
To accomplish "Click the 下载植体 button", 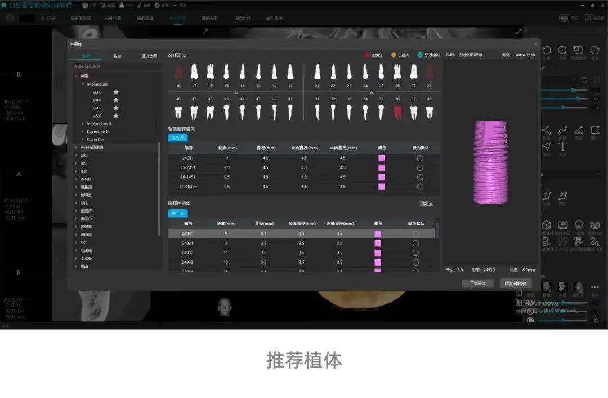I will (x=477, y=284).
